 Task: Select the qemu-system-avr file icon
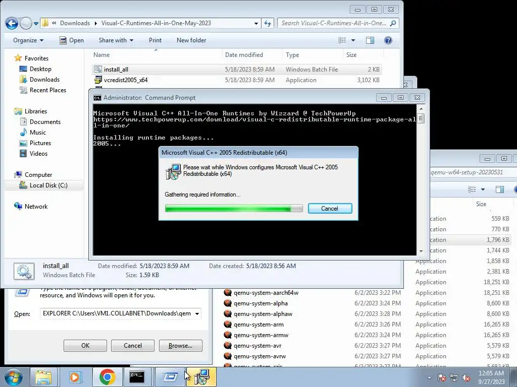pos(228,346)
